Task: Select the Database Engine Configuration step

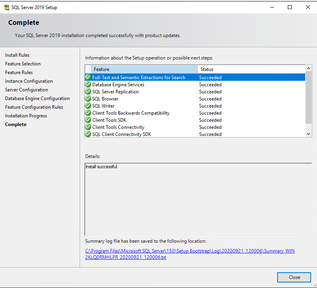Action: point(37,98)
